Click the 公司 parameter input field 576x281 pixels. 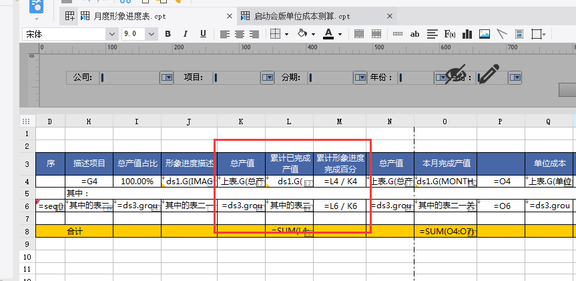click(129, 77)
